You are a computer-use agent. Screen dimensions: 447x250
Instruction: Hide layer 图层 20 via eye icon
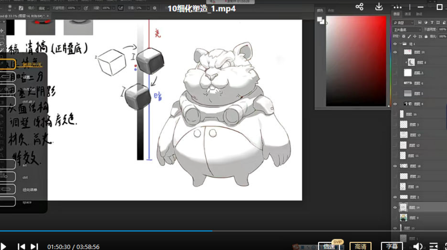pos(395,52)
